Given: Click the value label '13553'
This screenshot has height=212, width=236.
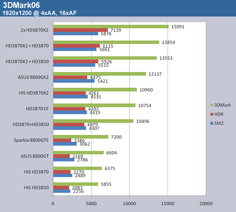Looking at the screenshot, I should [x=166, y=58].
